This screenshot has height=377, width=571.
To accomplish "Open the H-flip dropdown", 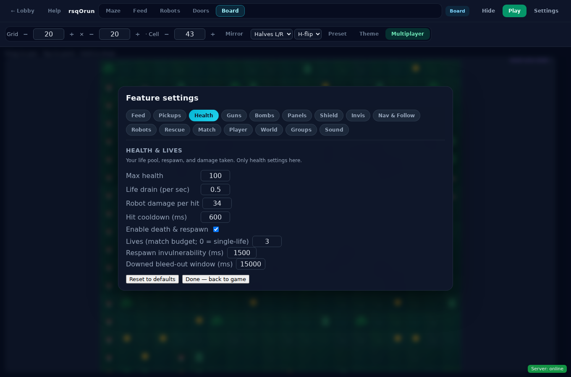I will [x=308, y=34].
